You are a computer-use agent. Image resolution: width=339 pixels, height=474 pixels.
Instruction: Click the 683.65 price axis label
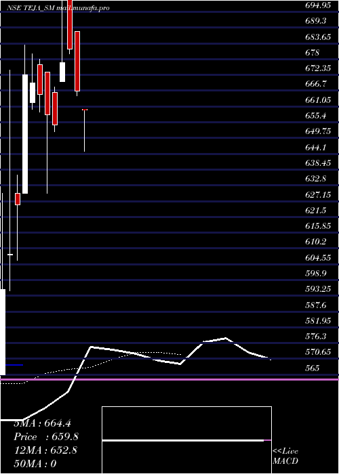point(318,37)
